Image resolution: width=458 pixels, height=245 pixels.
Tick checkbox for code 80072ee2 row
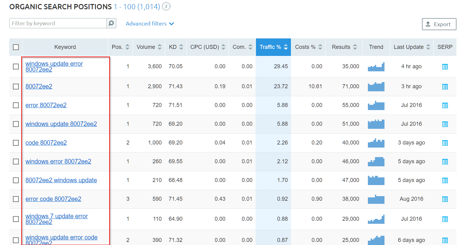(x=16, y=143)
